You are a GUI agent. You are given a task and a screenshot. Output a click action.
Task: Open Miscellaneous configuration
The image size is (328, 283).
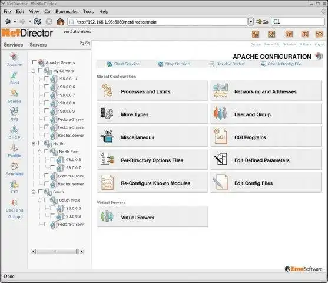pos(153,137)
